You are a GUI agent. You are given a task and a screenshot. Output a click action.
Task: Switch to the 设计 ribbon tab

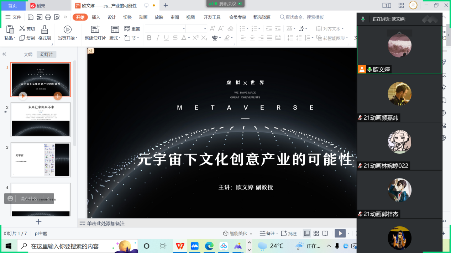point(112,17)
